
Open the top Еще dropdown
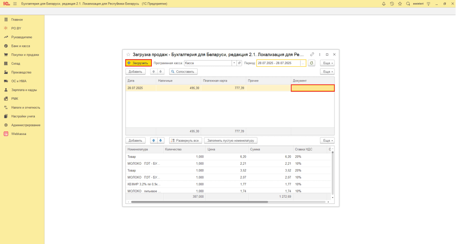pos(327,63)
